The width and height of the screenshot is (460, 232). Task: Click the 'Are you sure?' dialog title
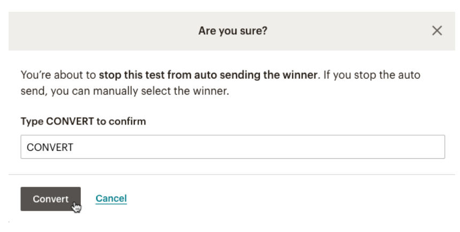233,31
